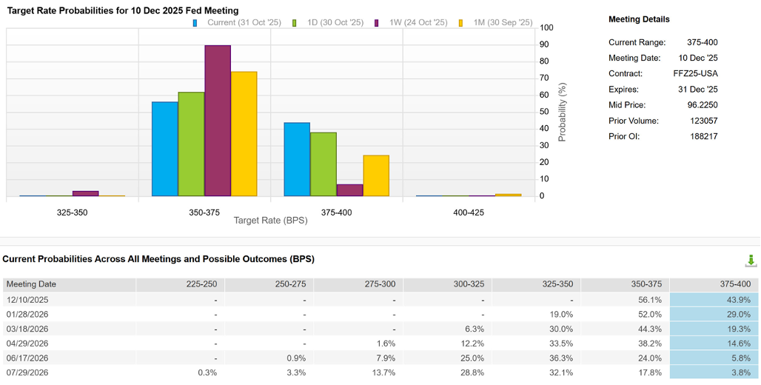761x385 pixels.
Task: Select the green bar in the 375-400 group
Action: pos(323,164)
